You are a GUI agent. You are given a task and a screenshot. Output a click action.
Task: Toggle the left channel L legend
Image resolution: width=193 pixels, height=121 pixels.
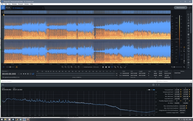click(x=148, y=90)
